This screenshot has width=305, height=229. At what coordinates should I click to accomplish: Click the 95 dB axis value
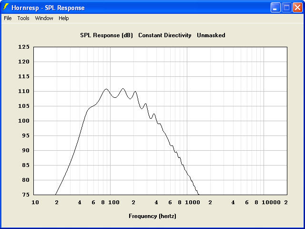26,135
